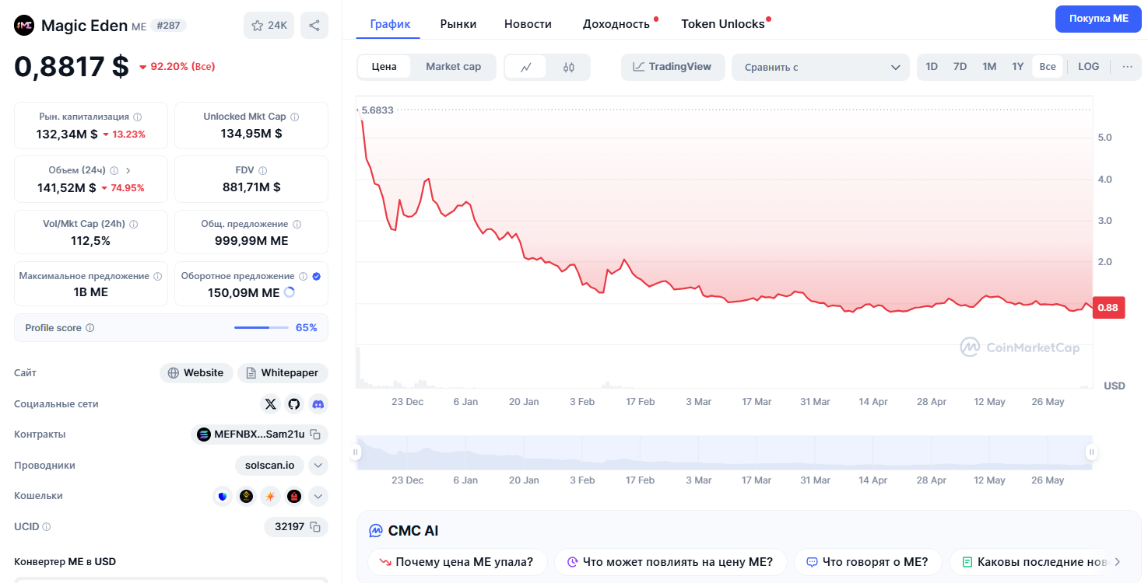Set chart range to 1M
1148x583 pixels.
[x=989, y=67]
